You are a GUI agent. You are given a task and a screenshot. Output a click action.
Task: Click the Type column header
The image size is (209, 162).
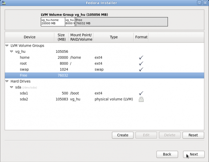pos(113,37)
